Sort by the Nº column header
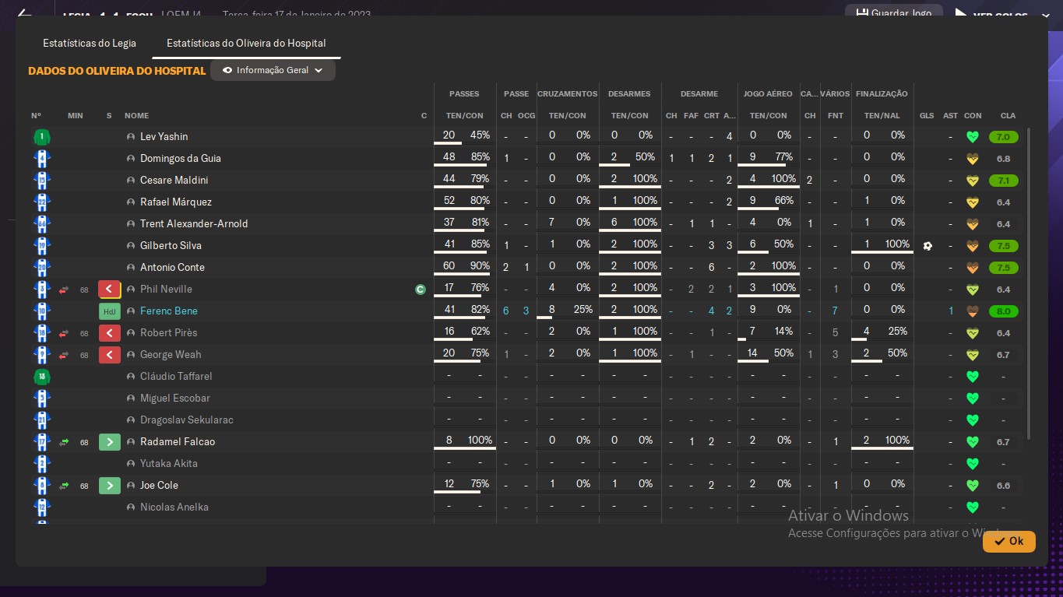The width and height of the screenshot is (1063, 597). tap(36, 116)
